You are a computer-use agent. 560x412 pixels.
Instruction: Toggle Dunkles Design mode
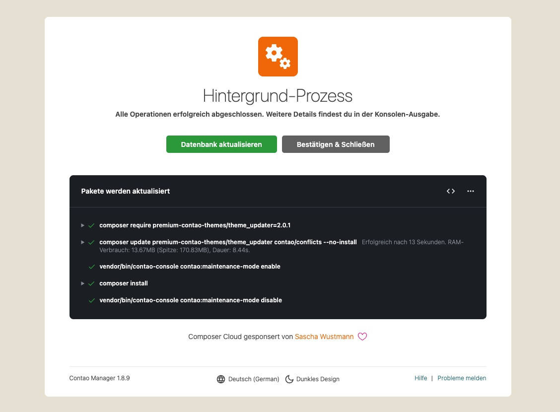[318, 379]
